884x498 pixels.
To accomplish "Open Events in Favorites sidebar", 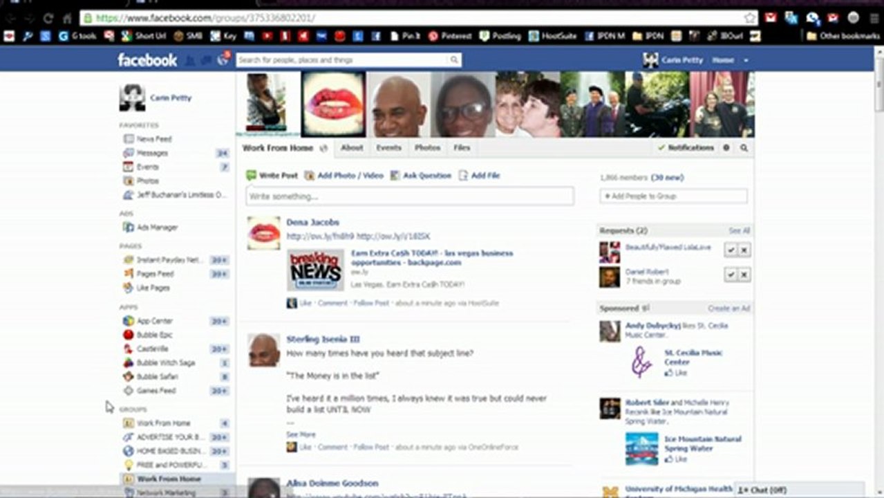I will [147, 167].
